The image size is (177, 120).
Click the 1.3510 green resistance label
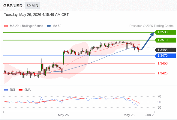[x=165, y=40]
